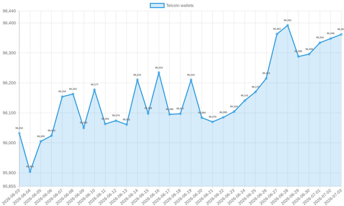Select the data point for 2026-06-29
The height and width of the screenshot is (206, 344).
(298, 56)
